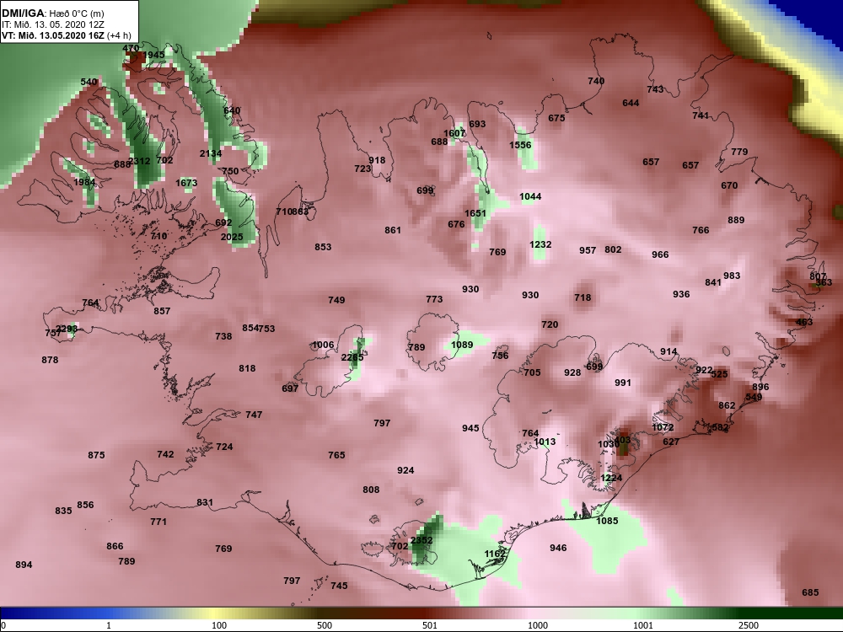Click the 1224 value on the map
Image resolution: width=843 pixels, height=632 pixels.
click(x=611, y=479)
